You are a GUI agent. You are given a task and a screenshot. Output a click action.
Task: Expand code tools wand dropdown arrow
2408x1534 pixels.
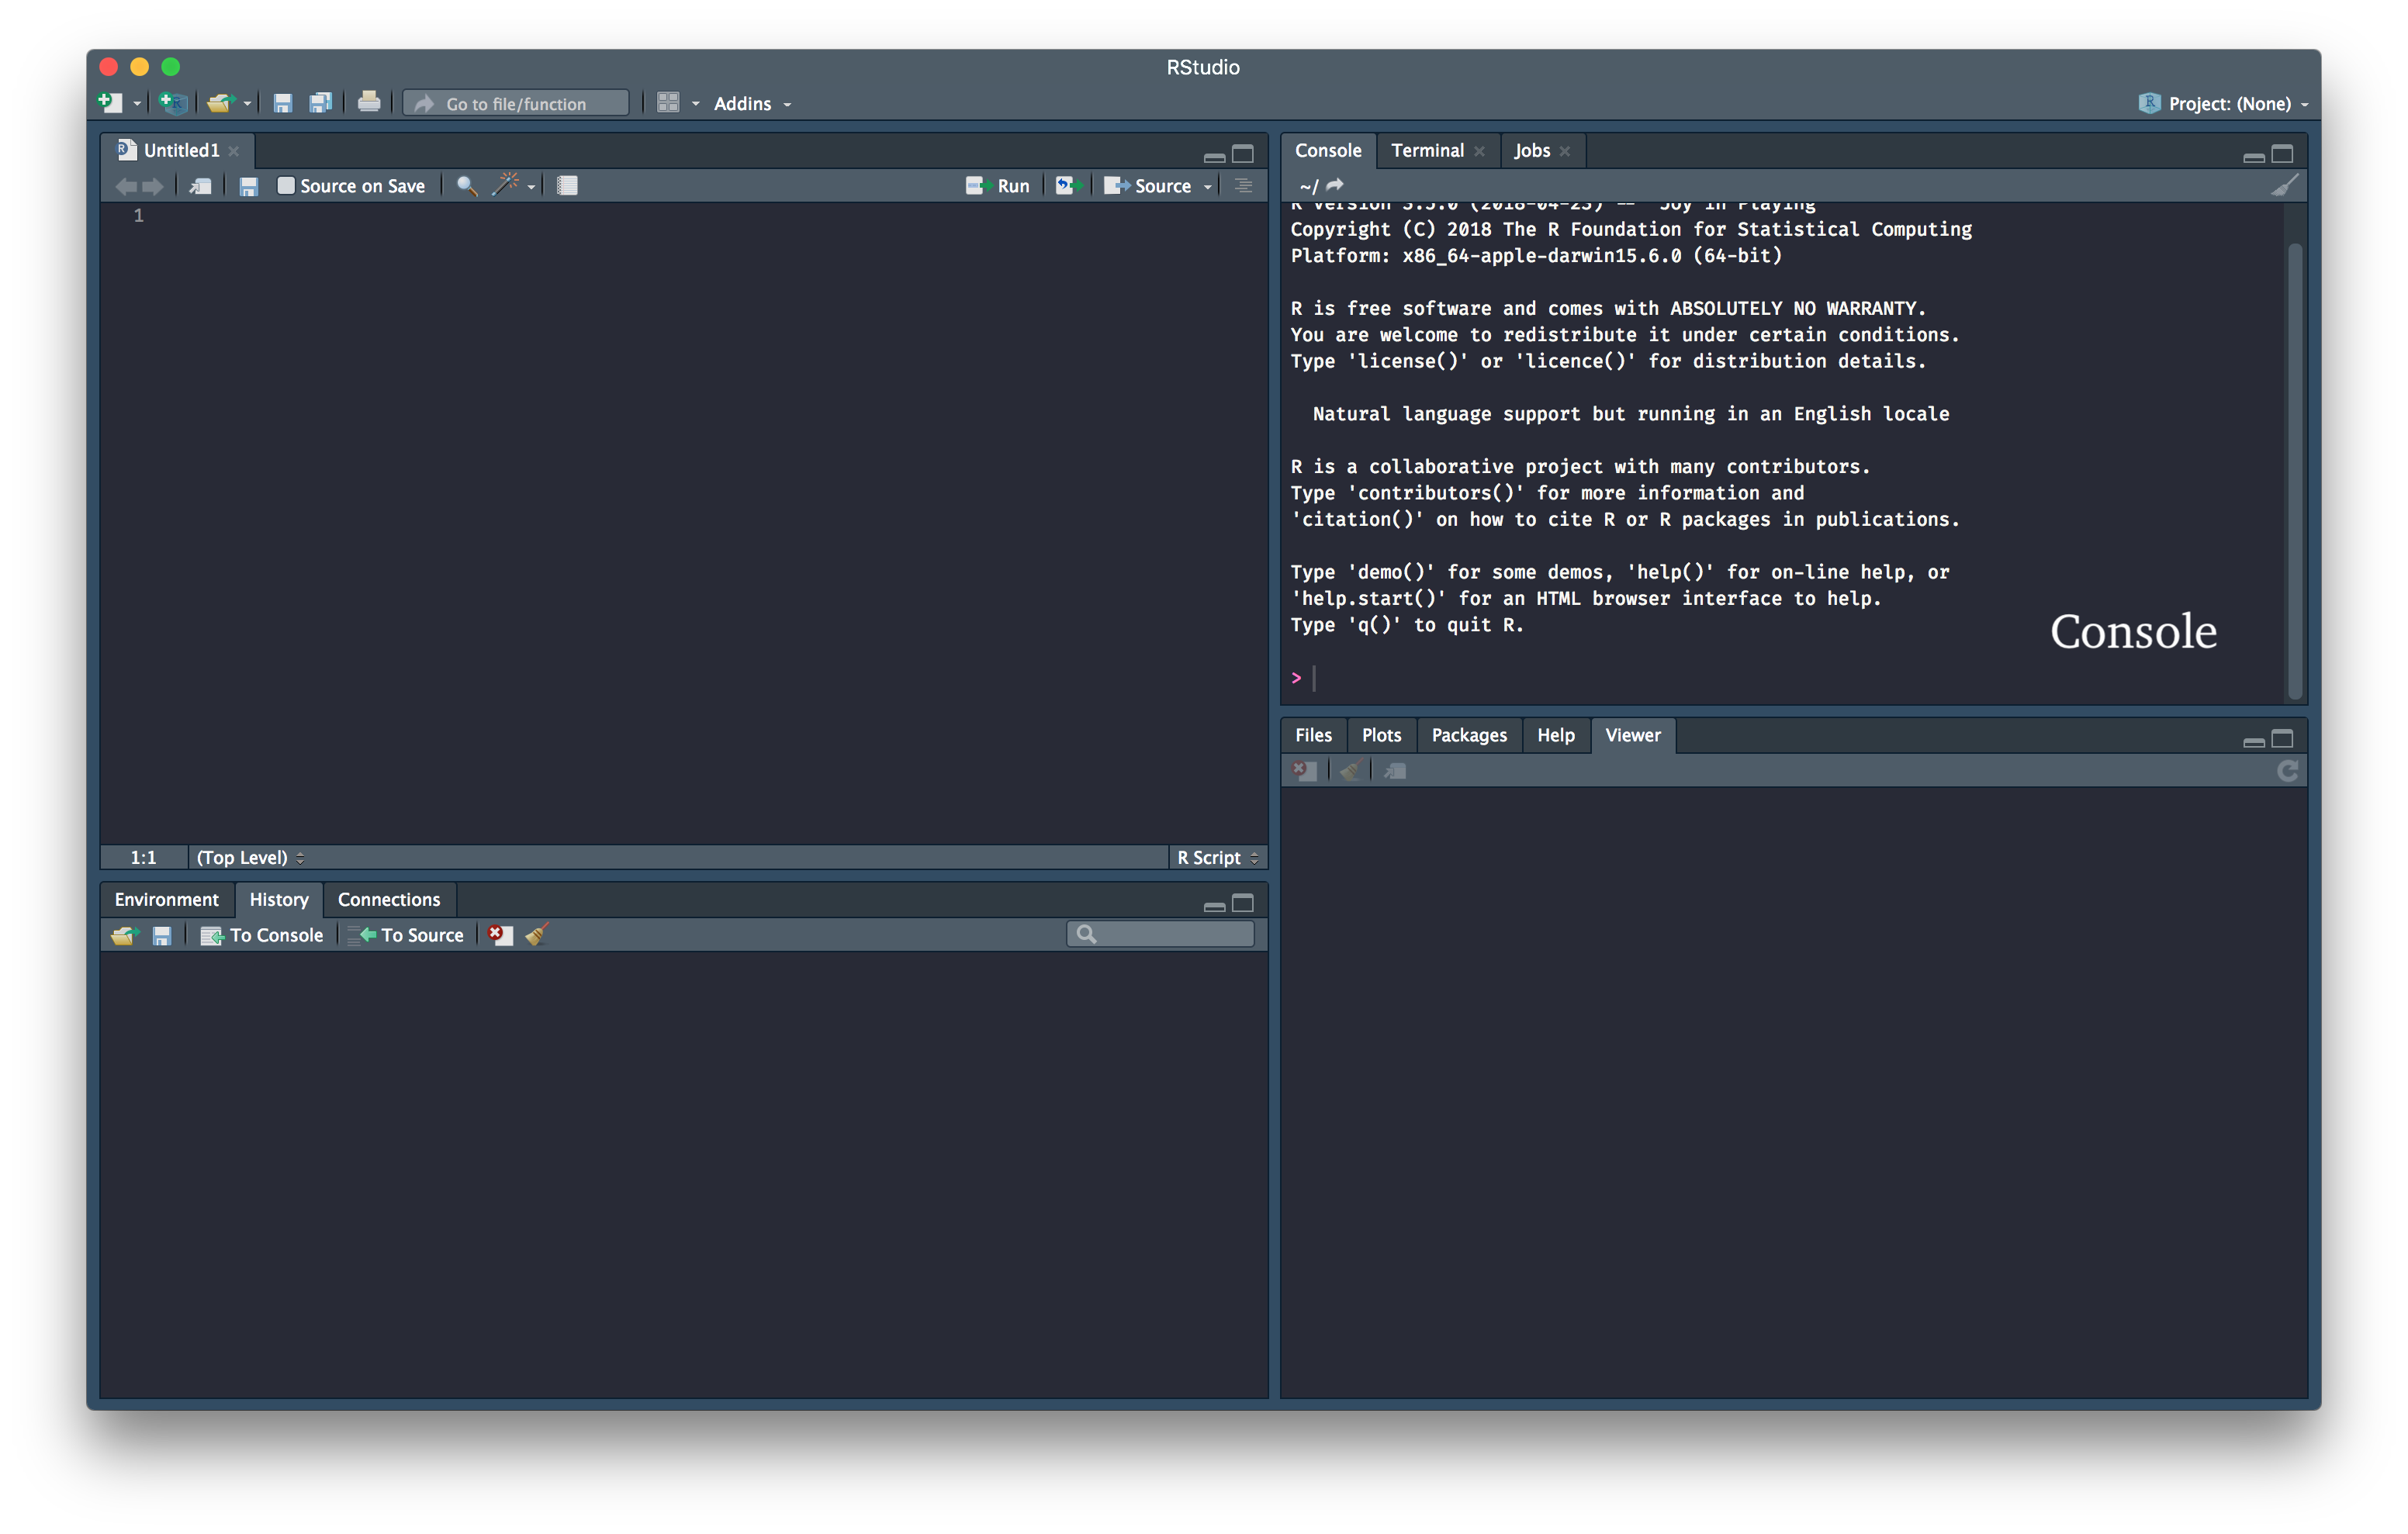coord(531,187)
